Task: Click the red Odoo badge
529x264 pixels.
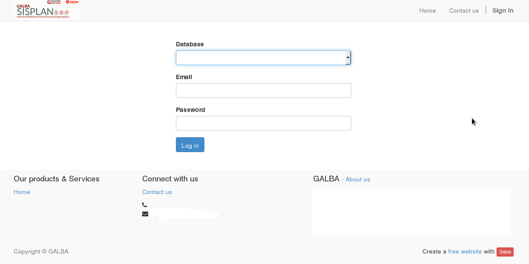Action: [505, 252]
